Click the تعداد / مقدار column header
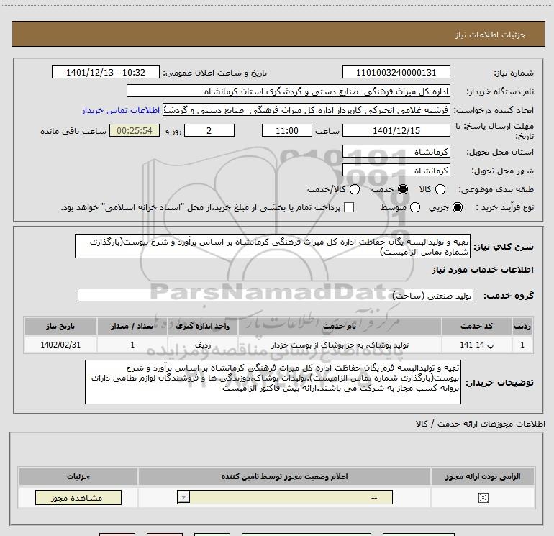 coord(132,326)
